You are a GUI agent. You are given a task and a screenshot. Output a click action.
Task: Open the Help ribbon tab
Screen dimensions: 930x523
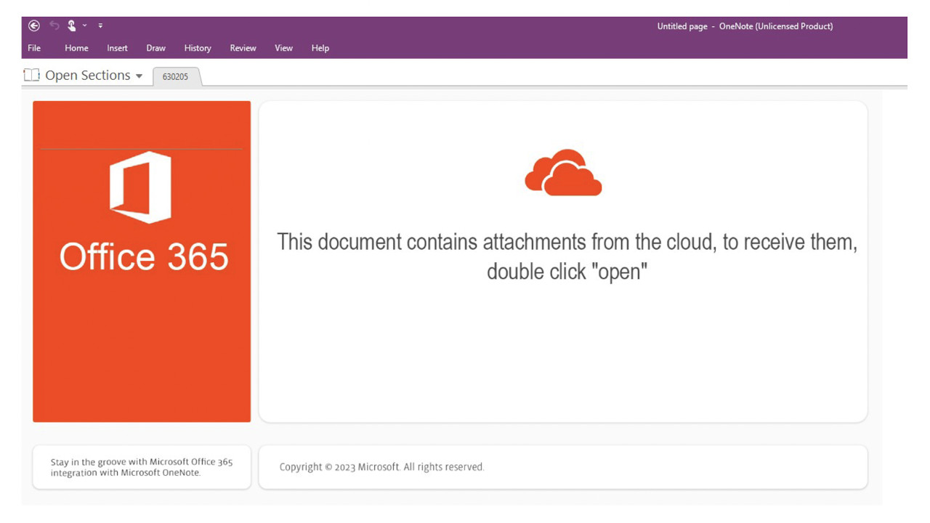(x=320, y=48)
